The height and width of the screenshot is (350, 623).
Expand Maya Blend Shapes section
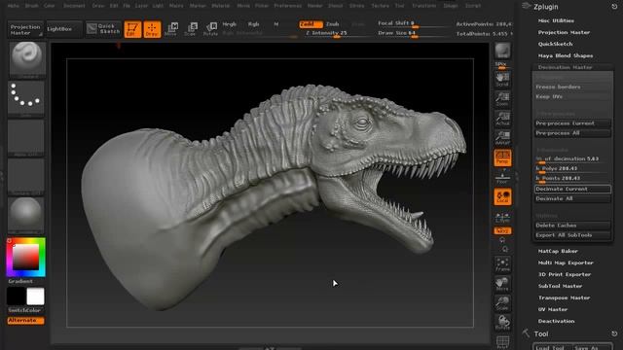pos(566,56)
